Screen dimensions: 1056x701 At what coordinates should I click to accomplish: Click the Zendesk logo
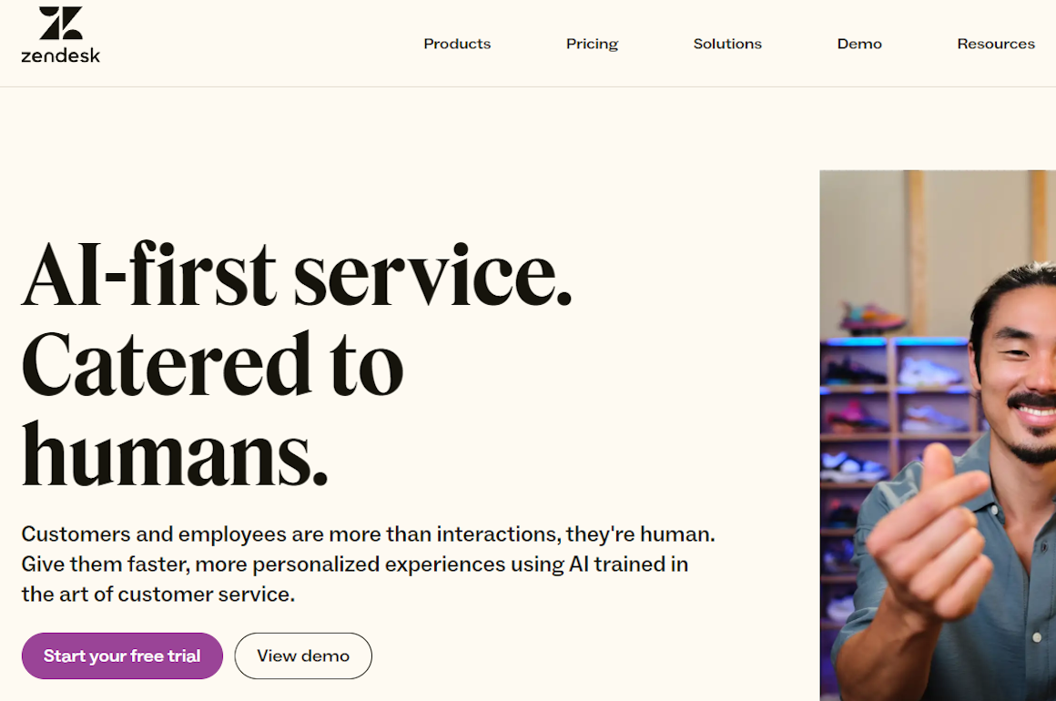coord(60,35)
